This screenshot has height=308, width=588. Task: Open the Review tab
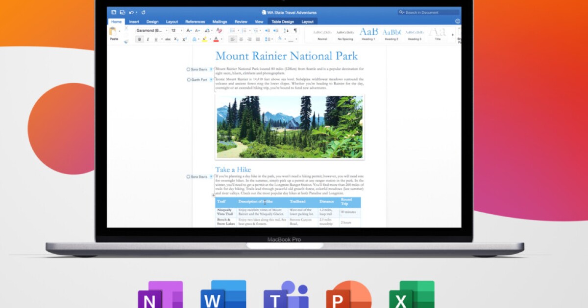point(241,22)
